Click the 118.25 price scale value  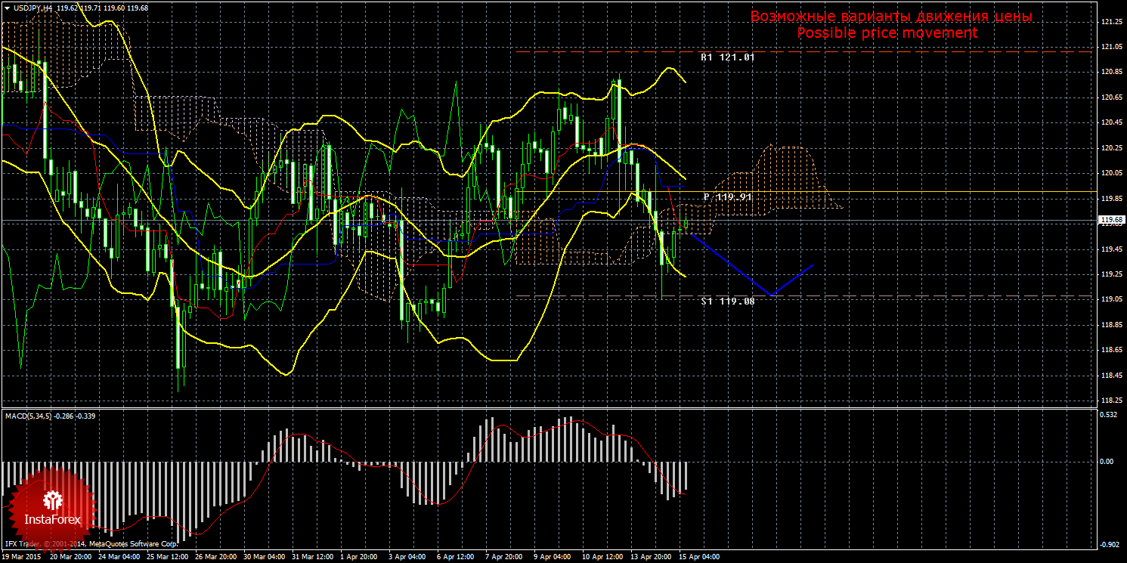(1110, 401)
